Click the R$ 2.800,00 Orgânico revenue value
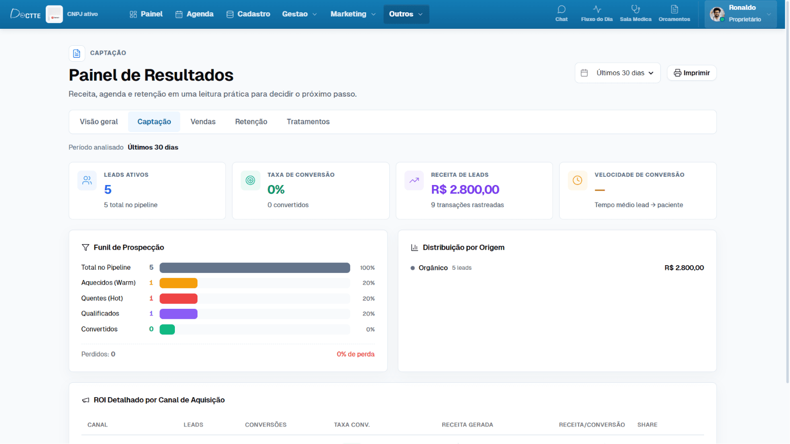 pyautogui.click(x=684, y=268)
